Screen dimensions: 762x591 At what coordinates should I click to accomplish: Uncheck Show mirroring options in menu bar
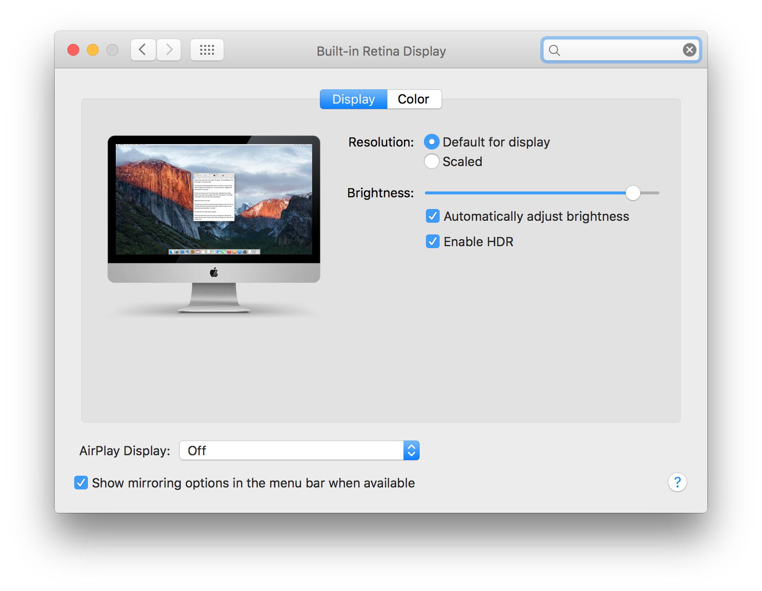[x=81, y=483]
